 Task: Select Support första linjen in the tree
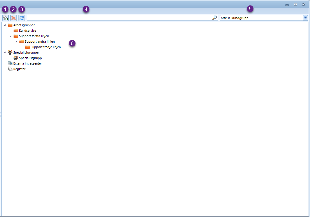point(34,36)
